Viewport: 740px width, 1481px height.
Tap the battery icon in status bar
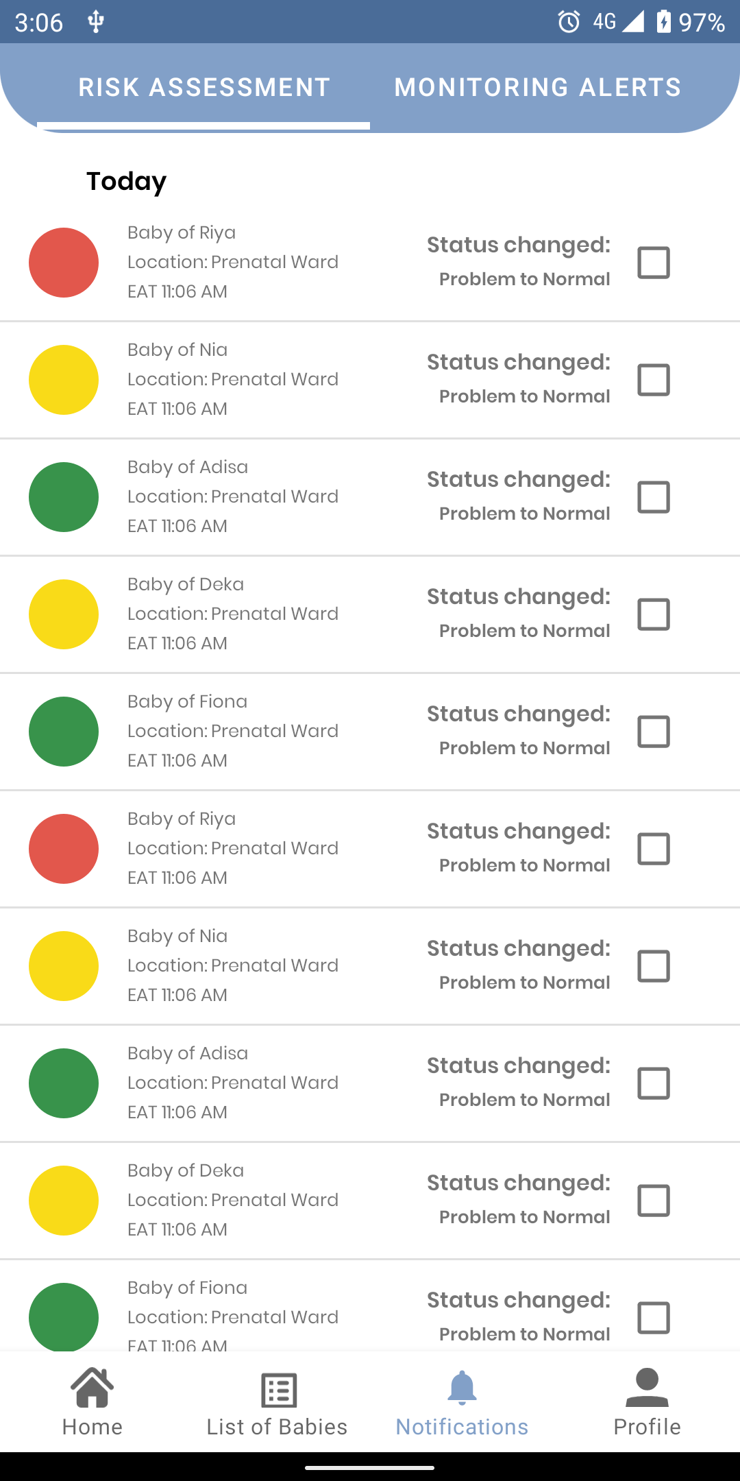point(663,22)
